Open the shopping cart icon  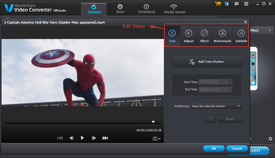click(217, 4)
